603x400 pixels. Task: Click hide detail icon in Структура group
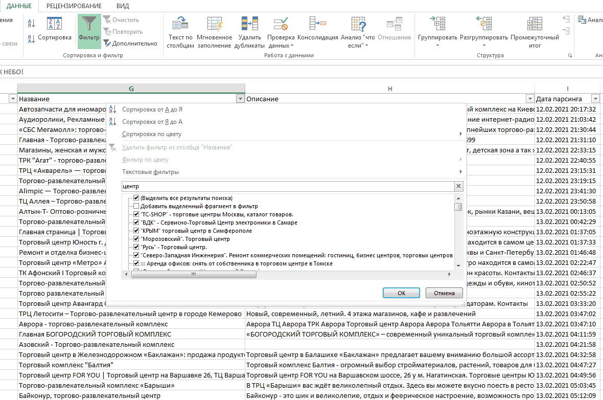(x=566, y=30)
